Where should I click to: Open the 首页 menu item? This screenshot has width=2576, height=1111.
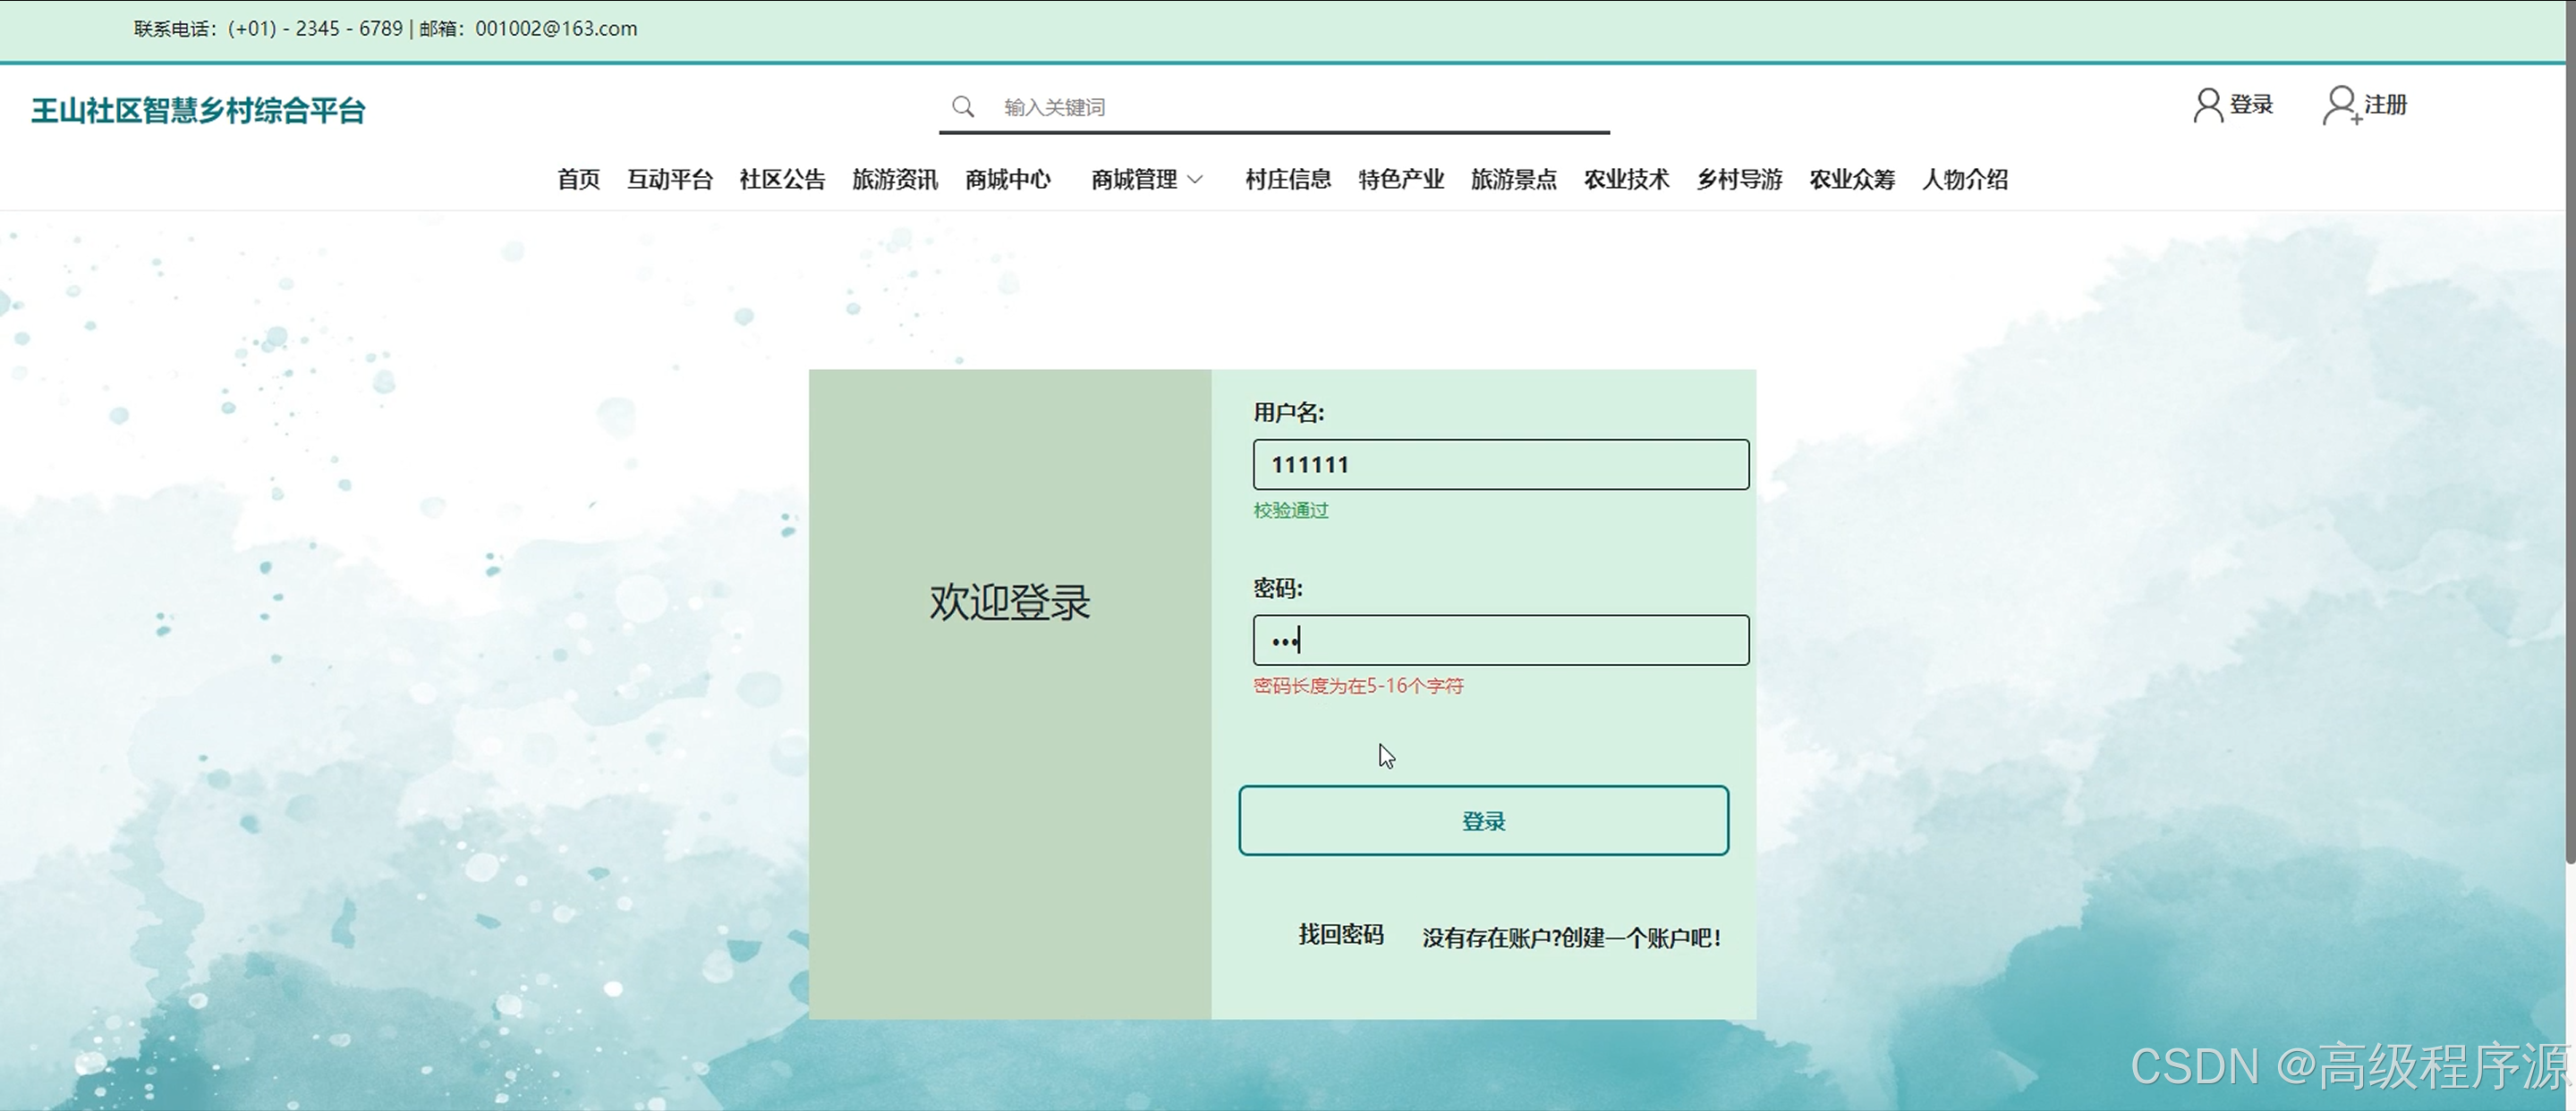(x=578, y=180)
